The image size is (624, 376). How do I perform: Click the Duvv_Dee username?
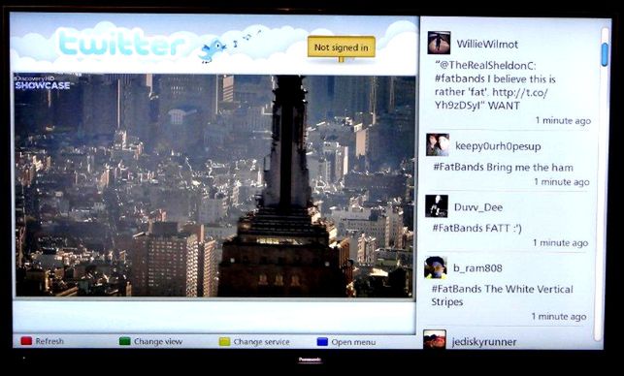pyautogui.click(x=478, y=207)
